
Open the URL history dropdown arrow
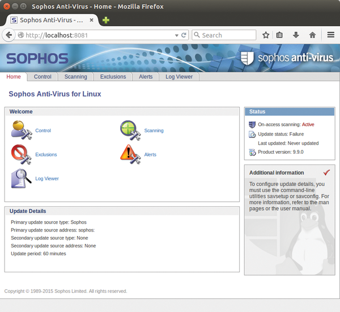tap(177, 35)
